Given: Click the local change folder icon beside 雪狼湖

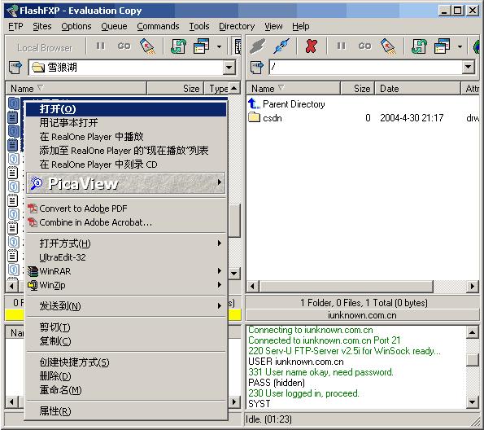Looking at the screenshot, I should click(x=15, y=67).
